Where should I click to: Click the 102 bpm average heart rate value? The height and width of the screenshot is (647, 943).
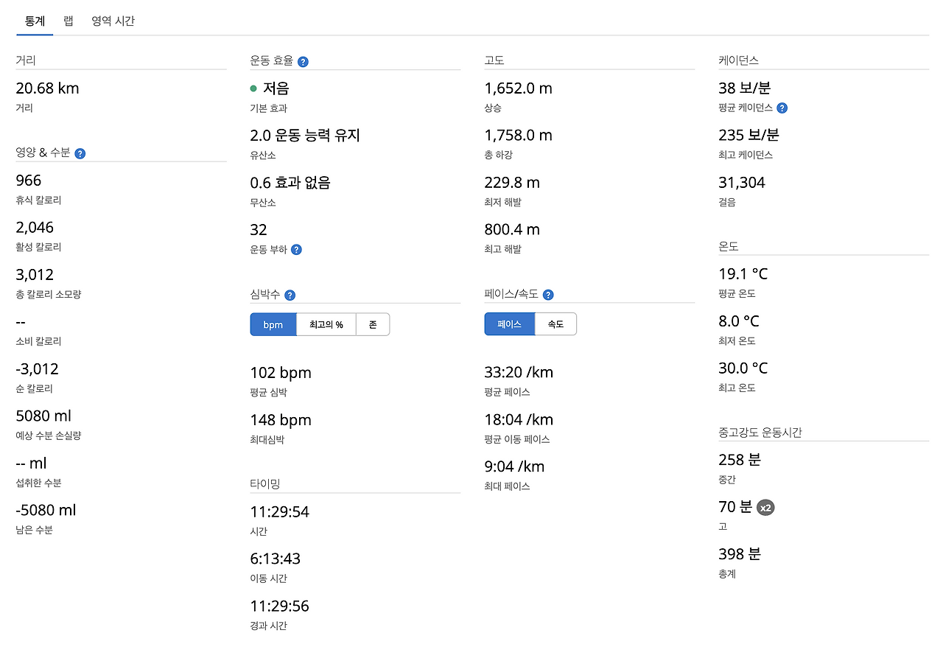pos(281,372)
